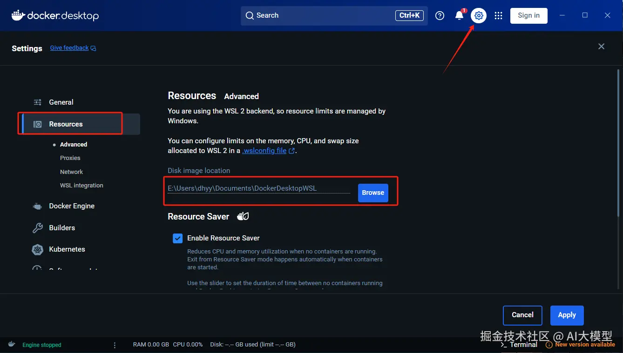Click the Docker Engine whale icon

click(37, 206)
